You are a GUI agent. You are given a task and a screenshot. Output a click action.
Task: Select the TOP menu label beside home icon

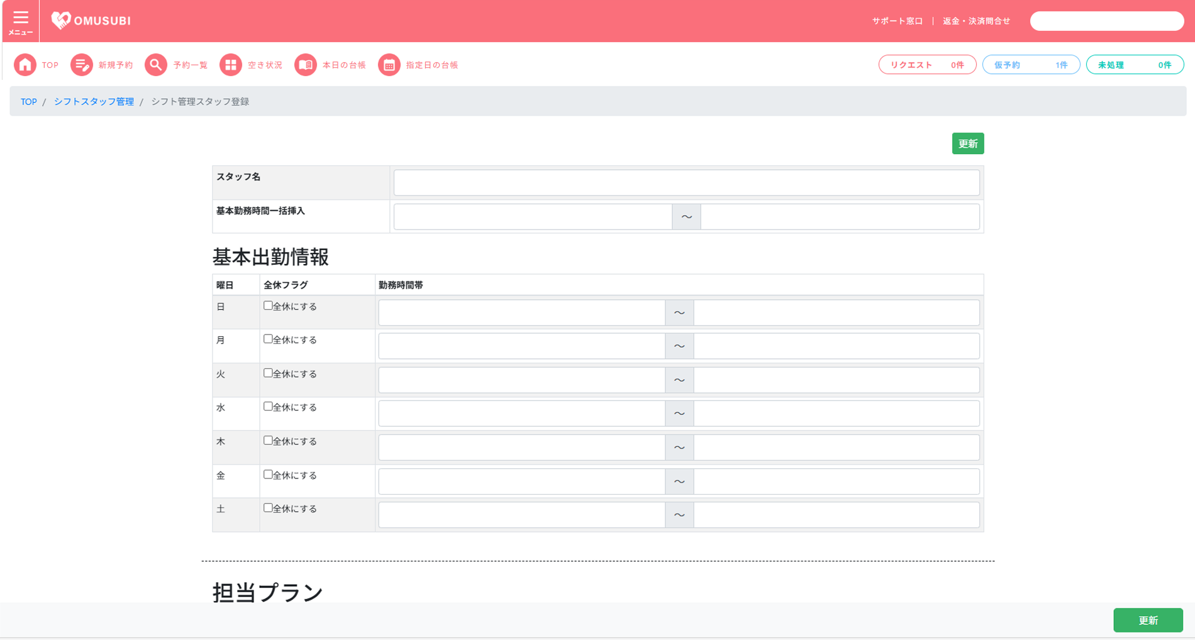[50, 65]
